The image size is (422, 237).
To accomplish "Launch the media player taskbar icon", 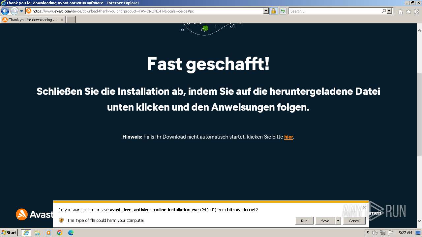I will (x=48, y=233).
